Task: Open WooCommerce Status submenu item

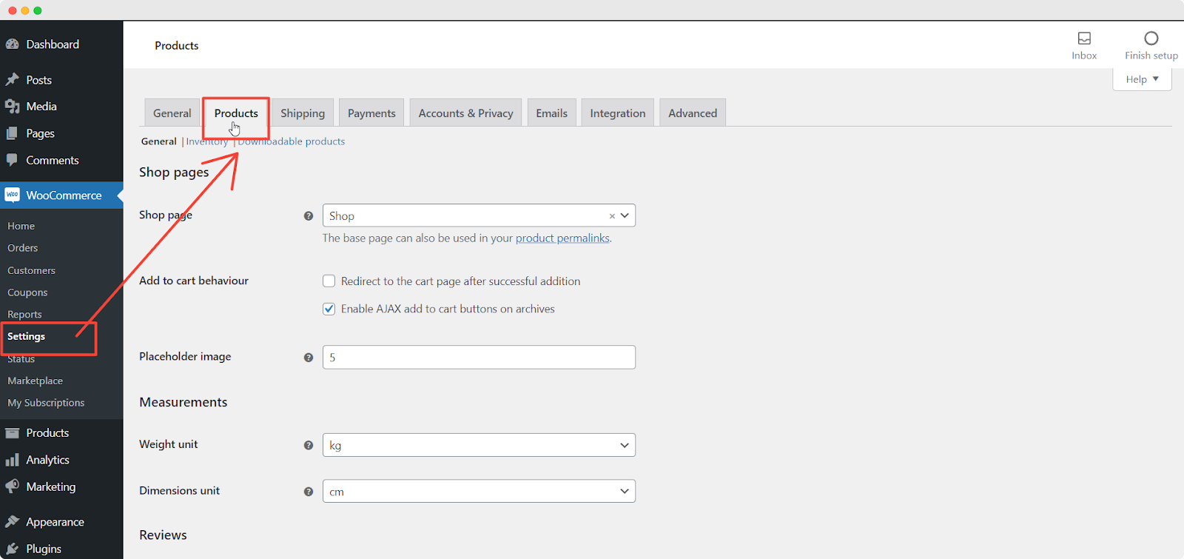Action: coord(21,359)
